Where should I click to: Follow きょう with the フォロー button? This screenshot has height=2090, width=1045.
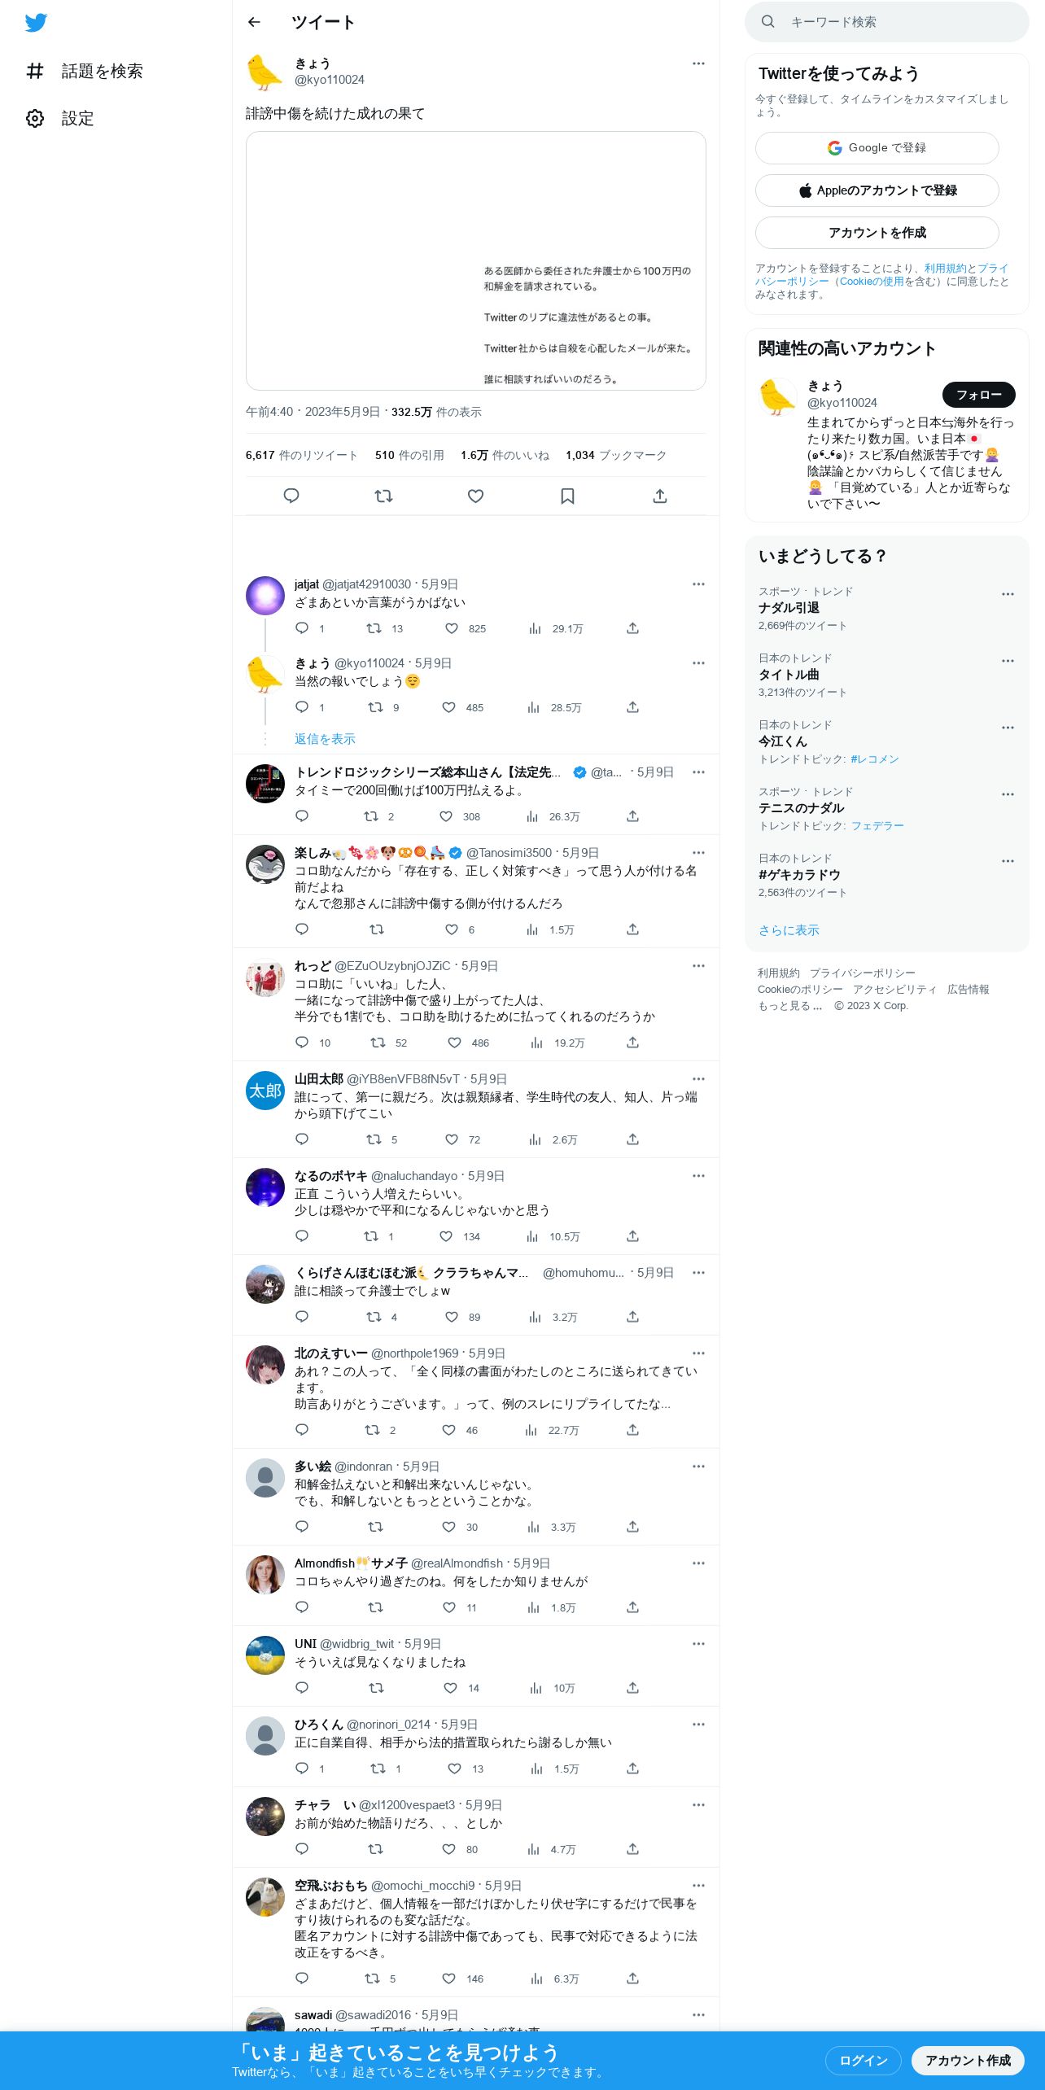click(x=978, y=395)
